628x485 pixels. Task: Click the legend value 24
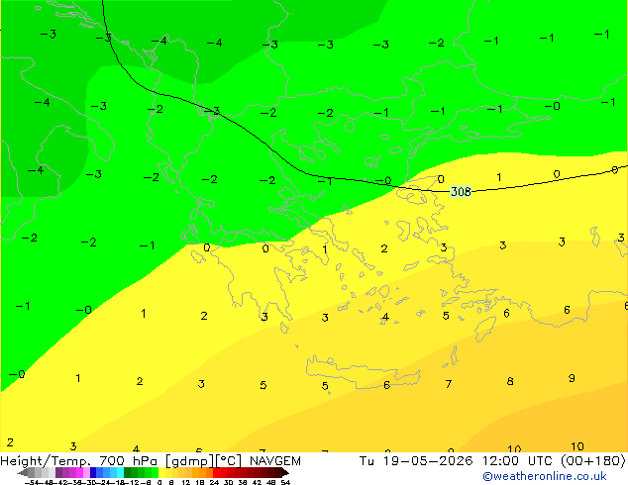coord(214,483)
